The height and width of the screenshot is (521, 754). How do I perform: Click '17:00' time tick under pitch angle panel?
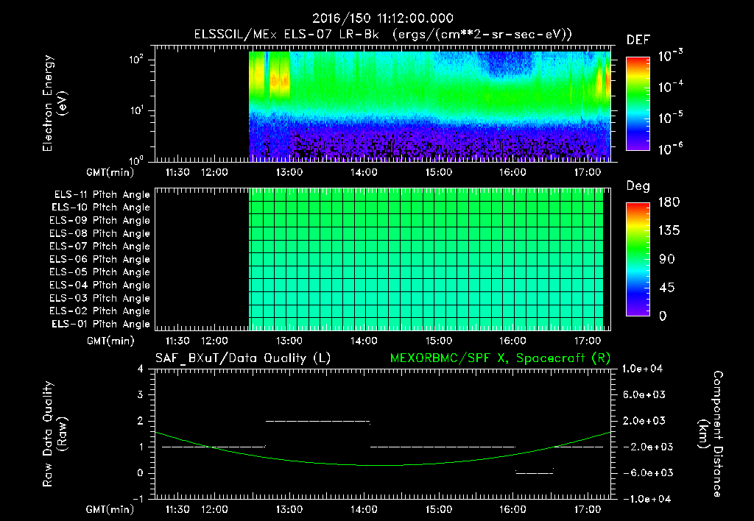pyautogui.click(x=587, y=341)
